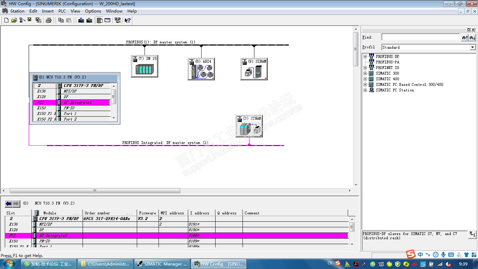This screenshot has height=269, width=478.
Task: Expand the PROFIBUS DP tree node
Action: click(x=365, y=56)
